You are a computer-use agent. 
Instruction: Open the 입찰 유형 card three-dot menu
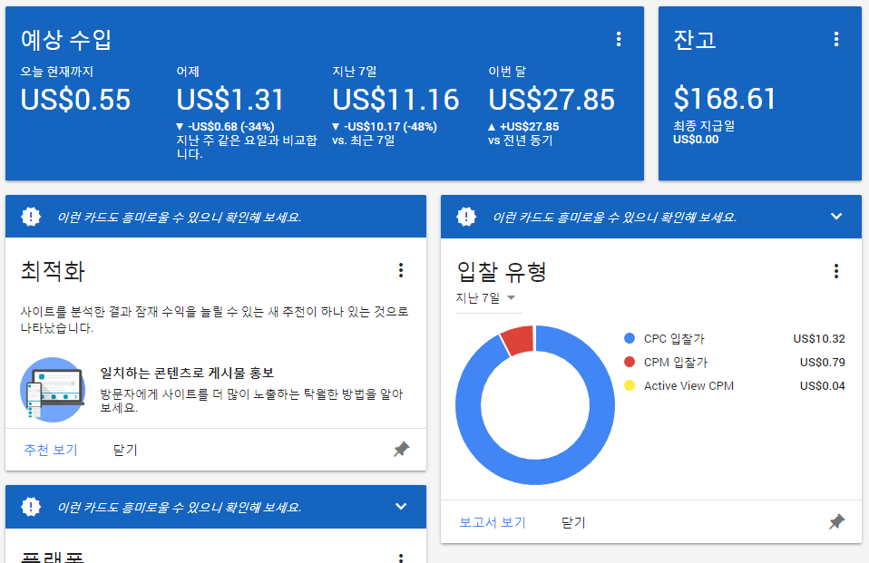point(836,271)
